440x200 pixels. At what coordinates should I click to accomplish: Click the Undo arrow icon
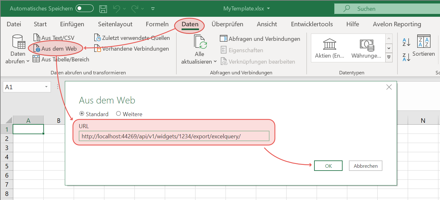[117, 9]
